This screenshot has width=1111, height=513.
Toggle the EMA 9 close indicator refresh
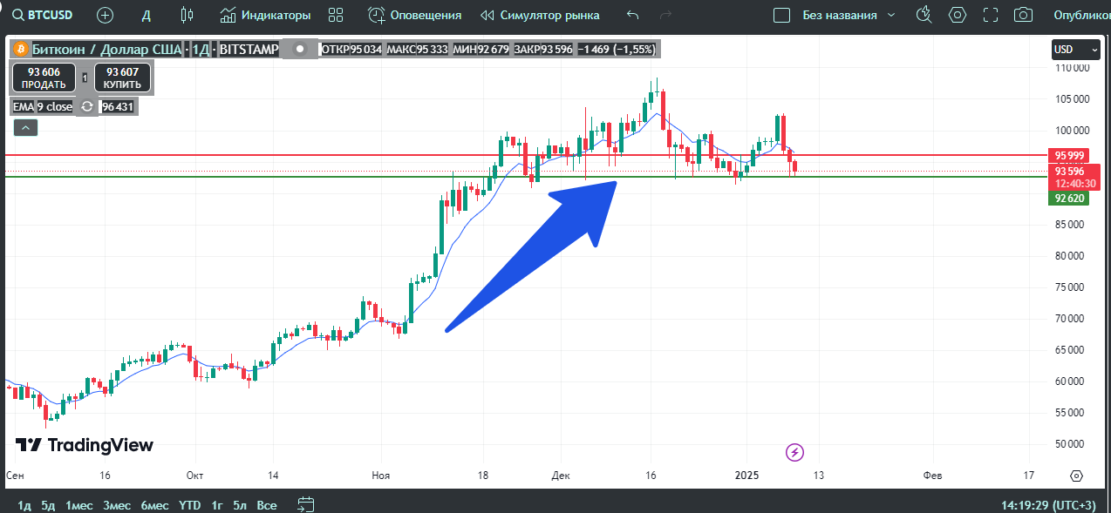(x=85, y=108)
